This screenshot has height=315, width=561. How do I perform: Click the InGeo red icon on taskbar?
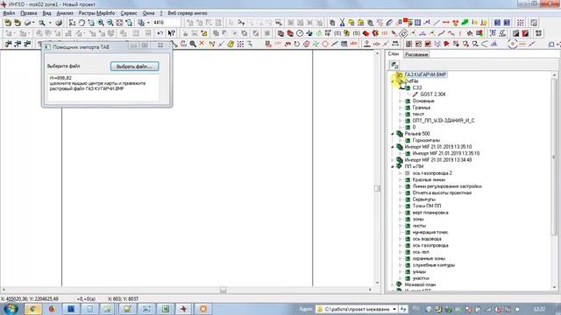point(183,309)
